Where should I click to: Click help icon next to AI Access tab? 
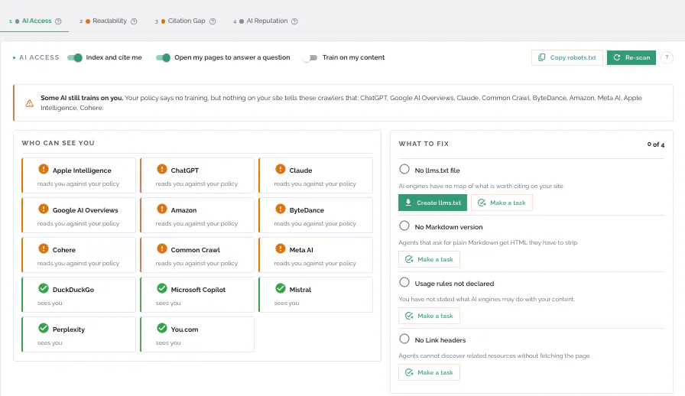58,21
